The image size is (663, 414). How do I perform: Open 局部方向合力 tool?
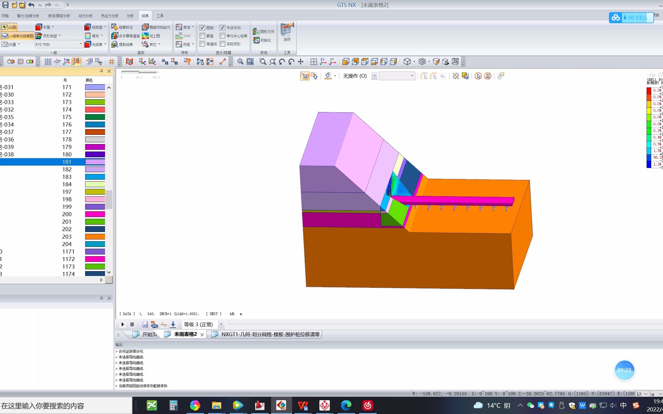point(156,27)
